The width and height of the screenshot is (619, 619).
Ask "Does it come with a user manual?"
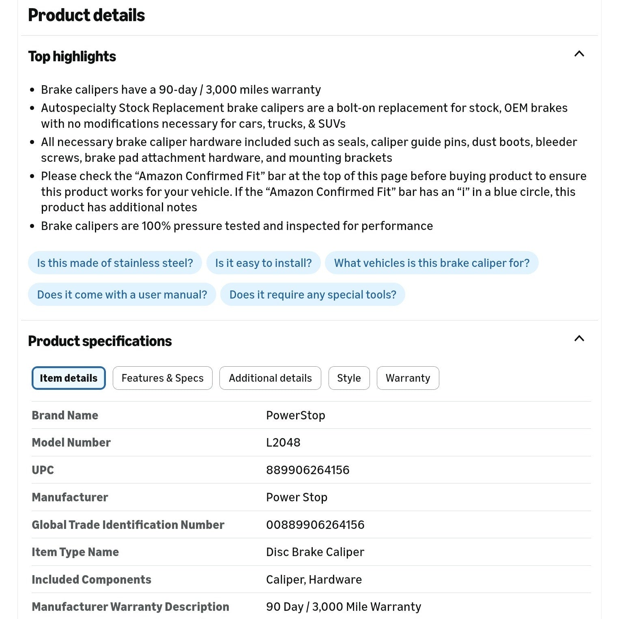click(122, 294)
